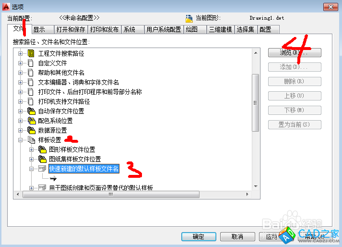The width and height of the screenshot is (342, 247).
Task: Click the arrow icon under 快速新建的默认样板文件名
Action: pos(53,178)
